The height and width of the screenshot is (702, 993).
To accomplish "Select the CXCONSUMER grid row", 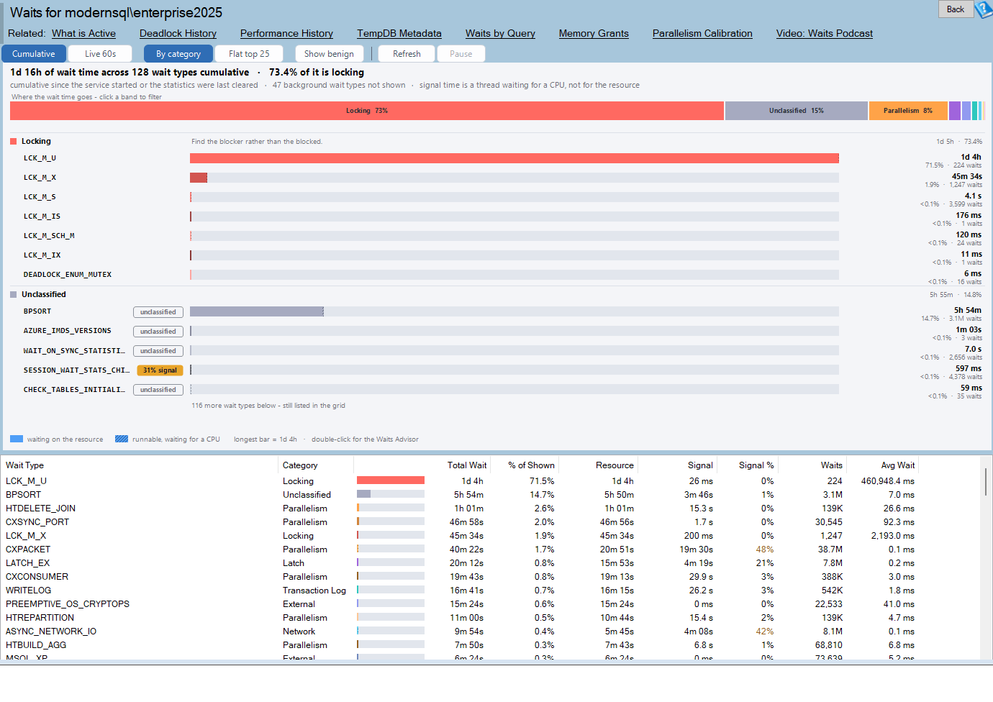I will pyautogui.click(x=461, y=577).
